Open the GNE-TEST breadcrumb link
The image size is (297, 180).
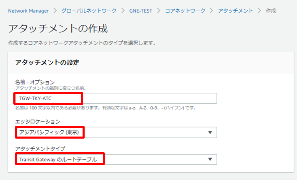tap(141, 11)
